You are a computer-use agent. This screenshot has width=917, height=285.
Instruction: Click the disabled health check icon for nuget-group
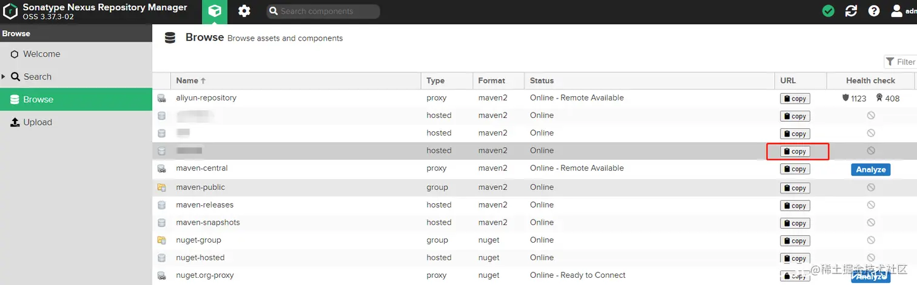pyautogui.click(x=871, y=240)
